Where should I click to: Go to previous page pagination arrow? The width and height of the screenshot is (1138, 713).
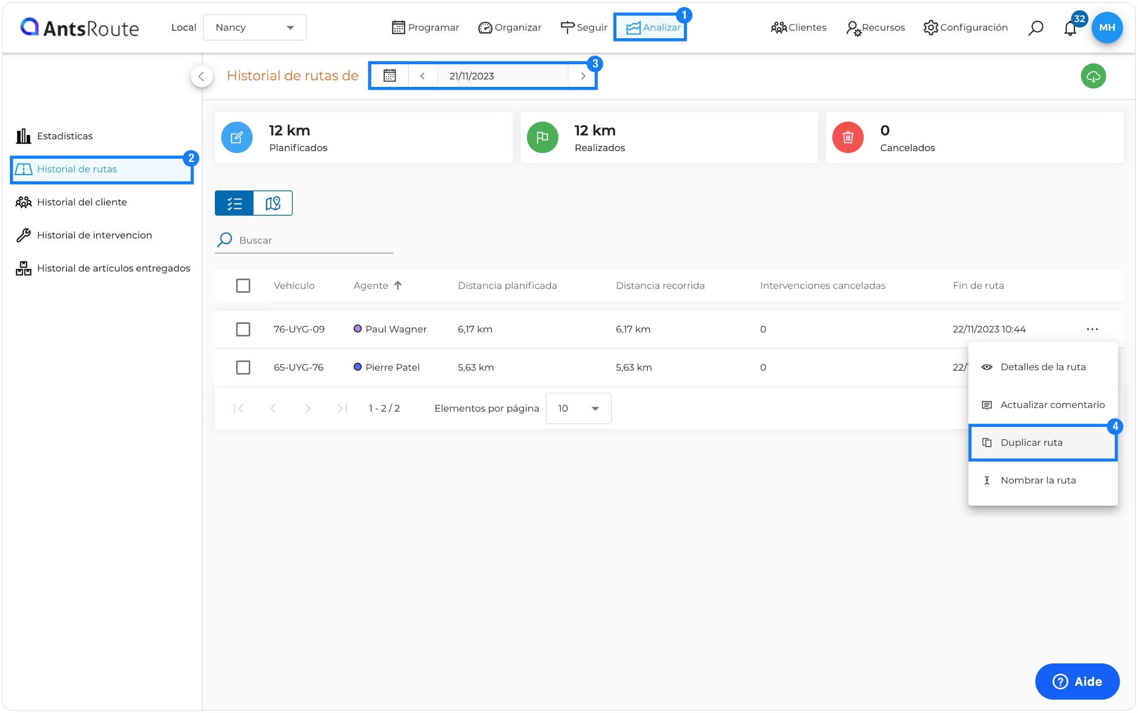273,408
